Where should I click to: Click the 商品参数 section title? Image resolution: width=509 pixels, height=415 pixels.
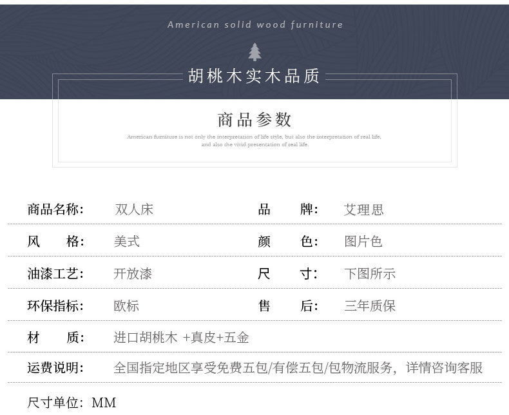click(254, 119)
